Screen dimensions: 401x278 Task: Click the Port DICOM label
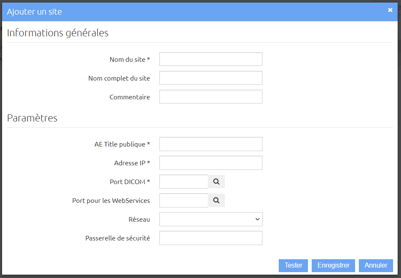tap(130, 182)
